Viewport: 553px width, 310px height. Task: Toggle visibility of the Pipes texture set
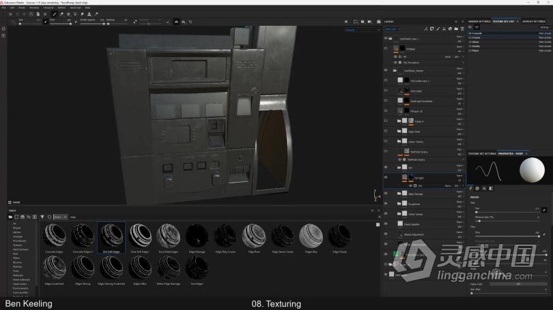[470, 50]
